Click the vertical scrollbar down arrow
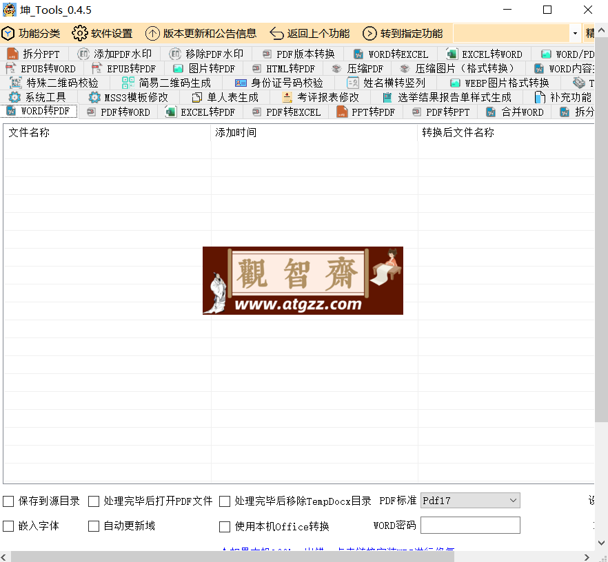The image size is (608, 562). coord(601,543)
